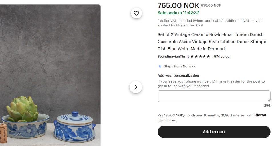This screenshot has width=274, height=146.
Task: Click the Ships from Norway text
Action: coord(179,66)
